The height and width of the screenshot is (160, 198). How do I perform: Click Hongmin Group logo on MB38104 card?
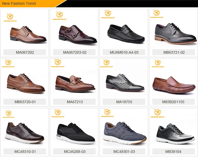click(158, 113)
